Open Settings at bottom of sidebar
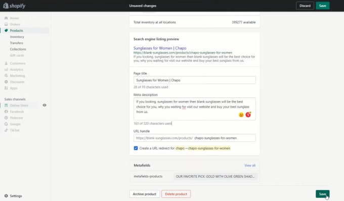This screenshot has height=201, width=344. tap(16, 196)
